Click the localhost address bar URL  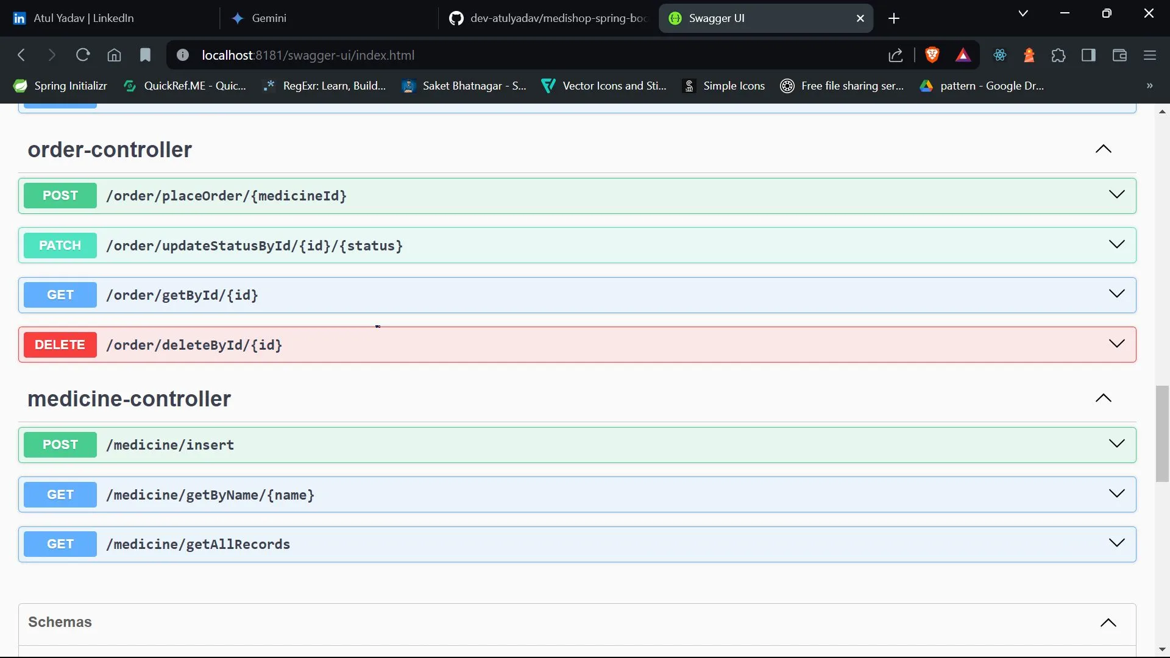click(308, 55)
